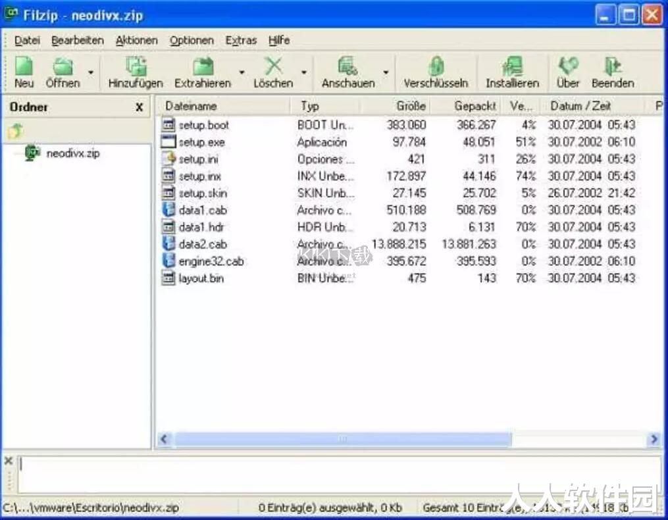Click the Löschen toolbar icon
668x520 pixels.
point(274,66)
